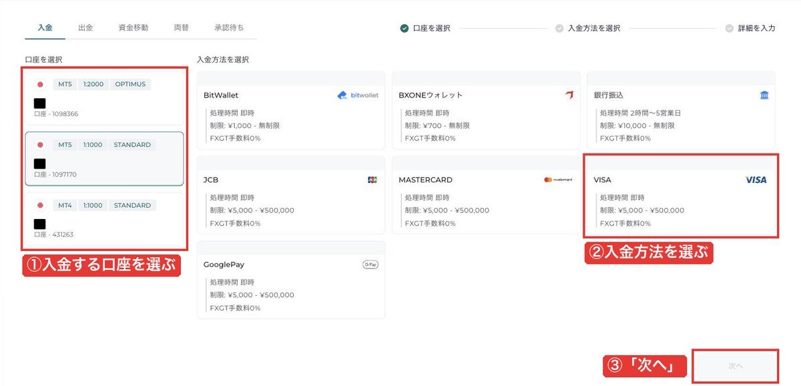
Task: Click 制限: ¥700 - 無制限 text
Action: (x=437, y=126)
